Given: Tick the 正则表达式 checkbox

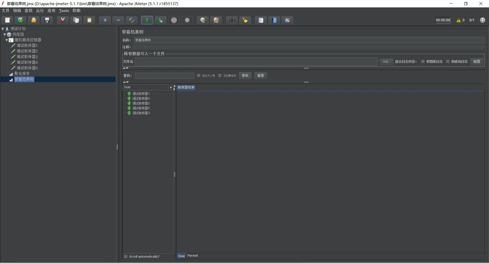Looking at the screenshot, I should point(220,76).
